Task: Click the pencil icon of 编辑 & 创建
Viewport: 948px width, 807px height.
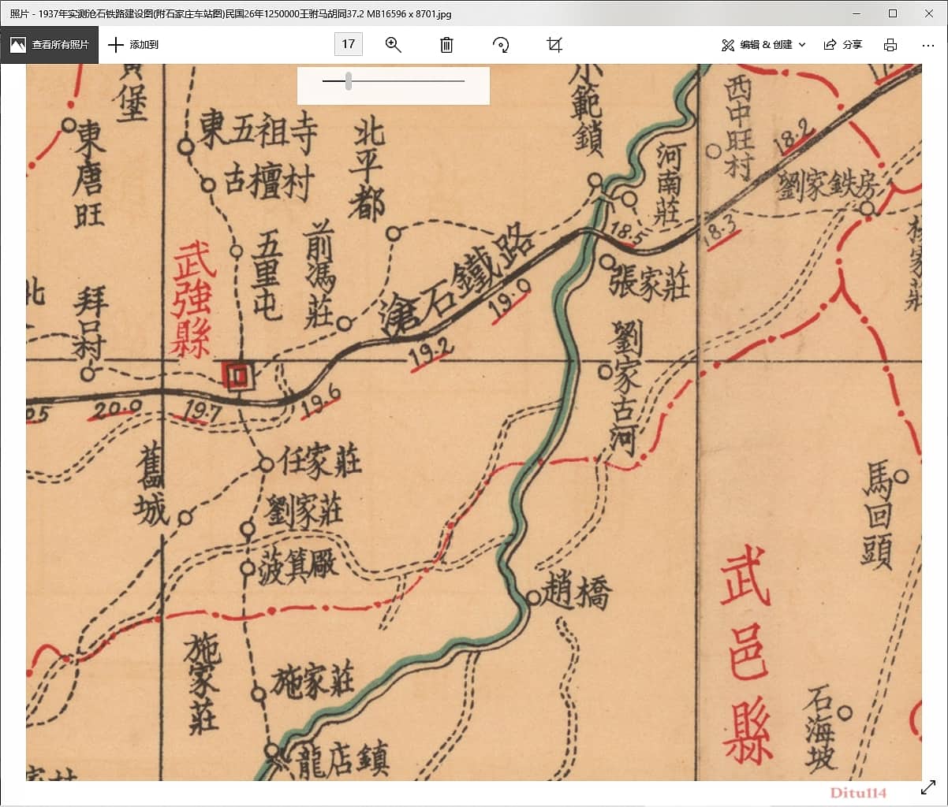Action: [x=727, y=45]
